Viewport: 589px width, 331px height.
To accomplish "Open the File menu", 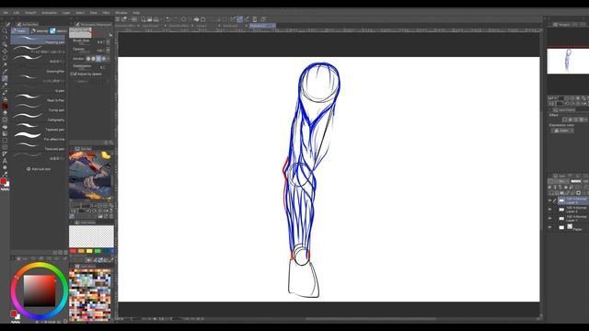I will coord(6,13).
